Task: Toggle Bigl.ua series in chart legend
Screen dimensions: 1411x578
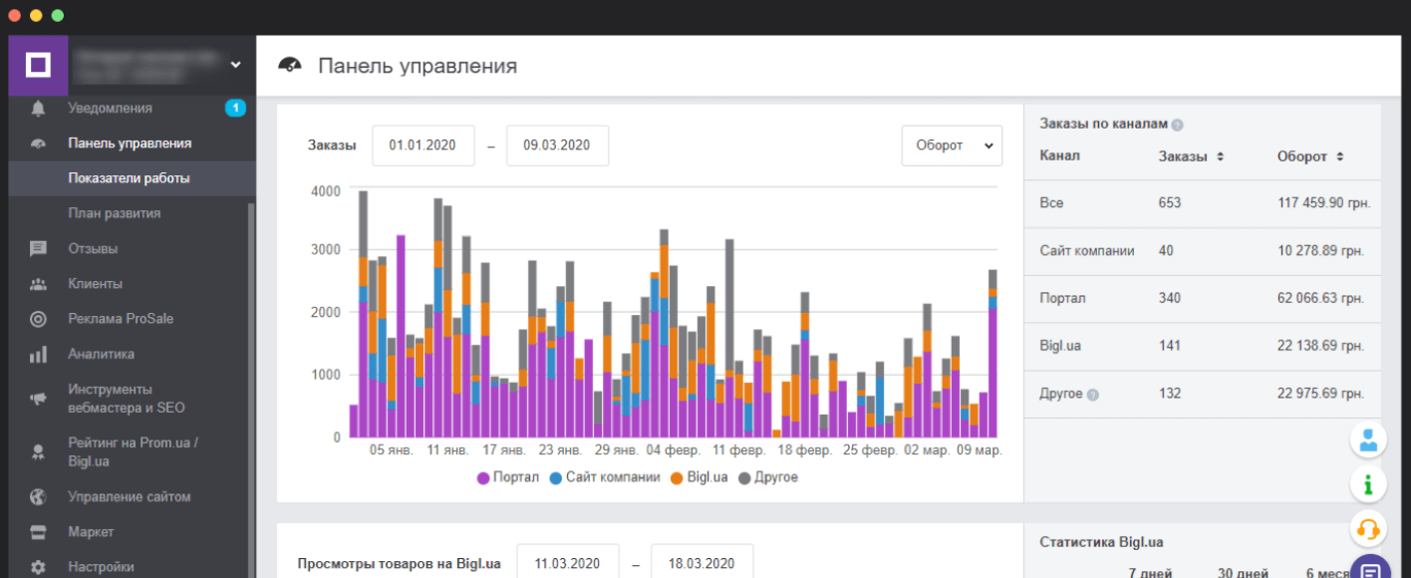Action: 700,477
